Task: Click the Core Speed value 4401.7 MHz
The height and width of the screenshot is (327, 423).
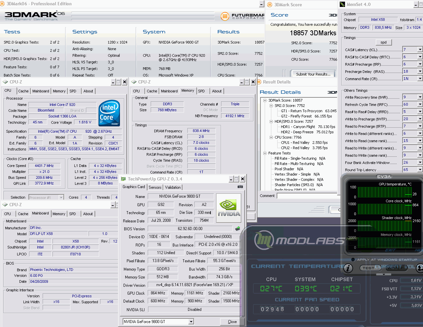Action: pyautogui.click(x=44, y=166)
